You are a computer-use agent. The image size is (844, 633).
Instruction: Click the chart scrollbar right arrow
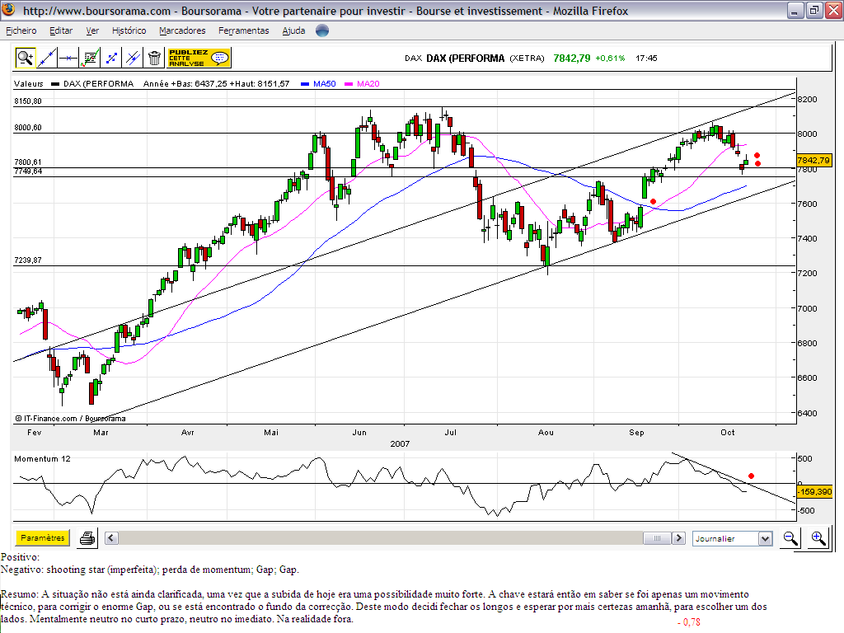pos(679,537)
